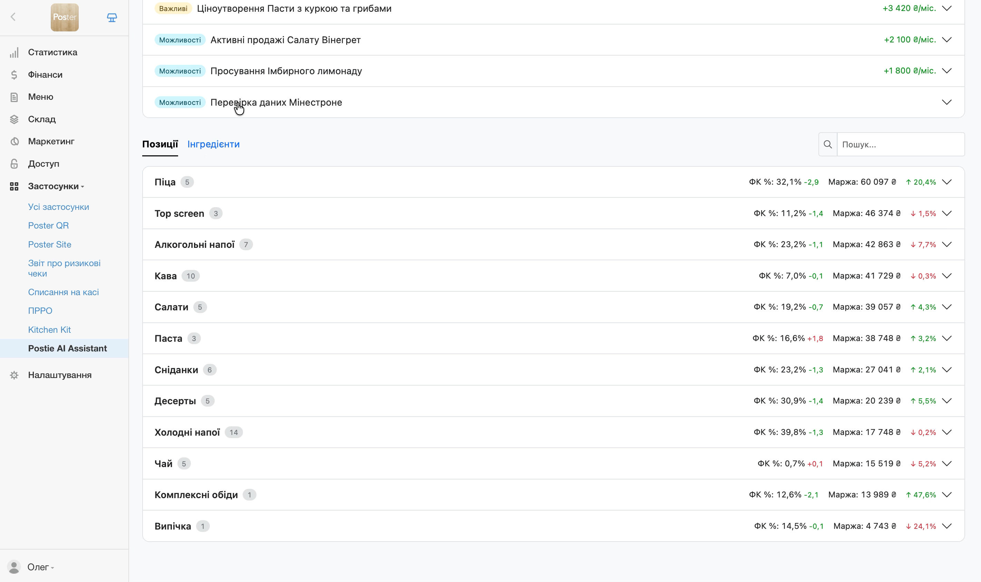Click the Poster wooden logo thumbnail

(65, 17)
